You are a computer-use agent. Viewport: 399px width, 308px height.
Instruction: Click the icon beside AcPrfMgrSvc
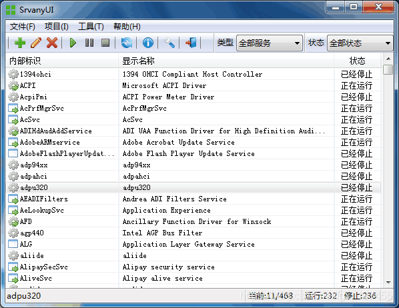coord(13,108)
